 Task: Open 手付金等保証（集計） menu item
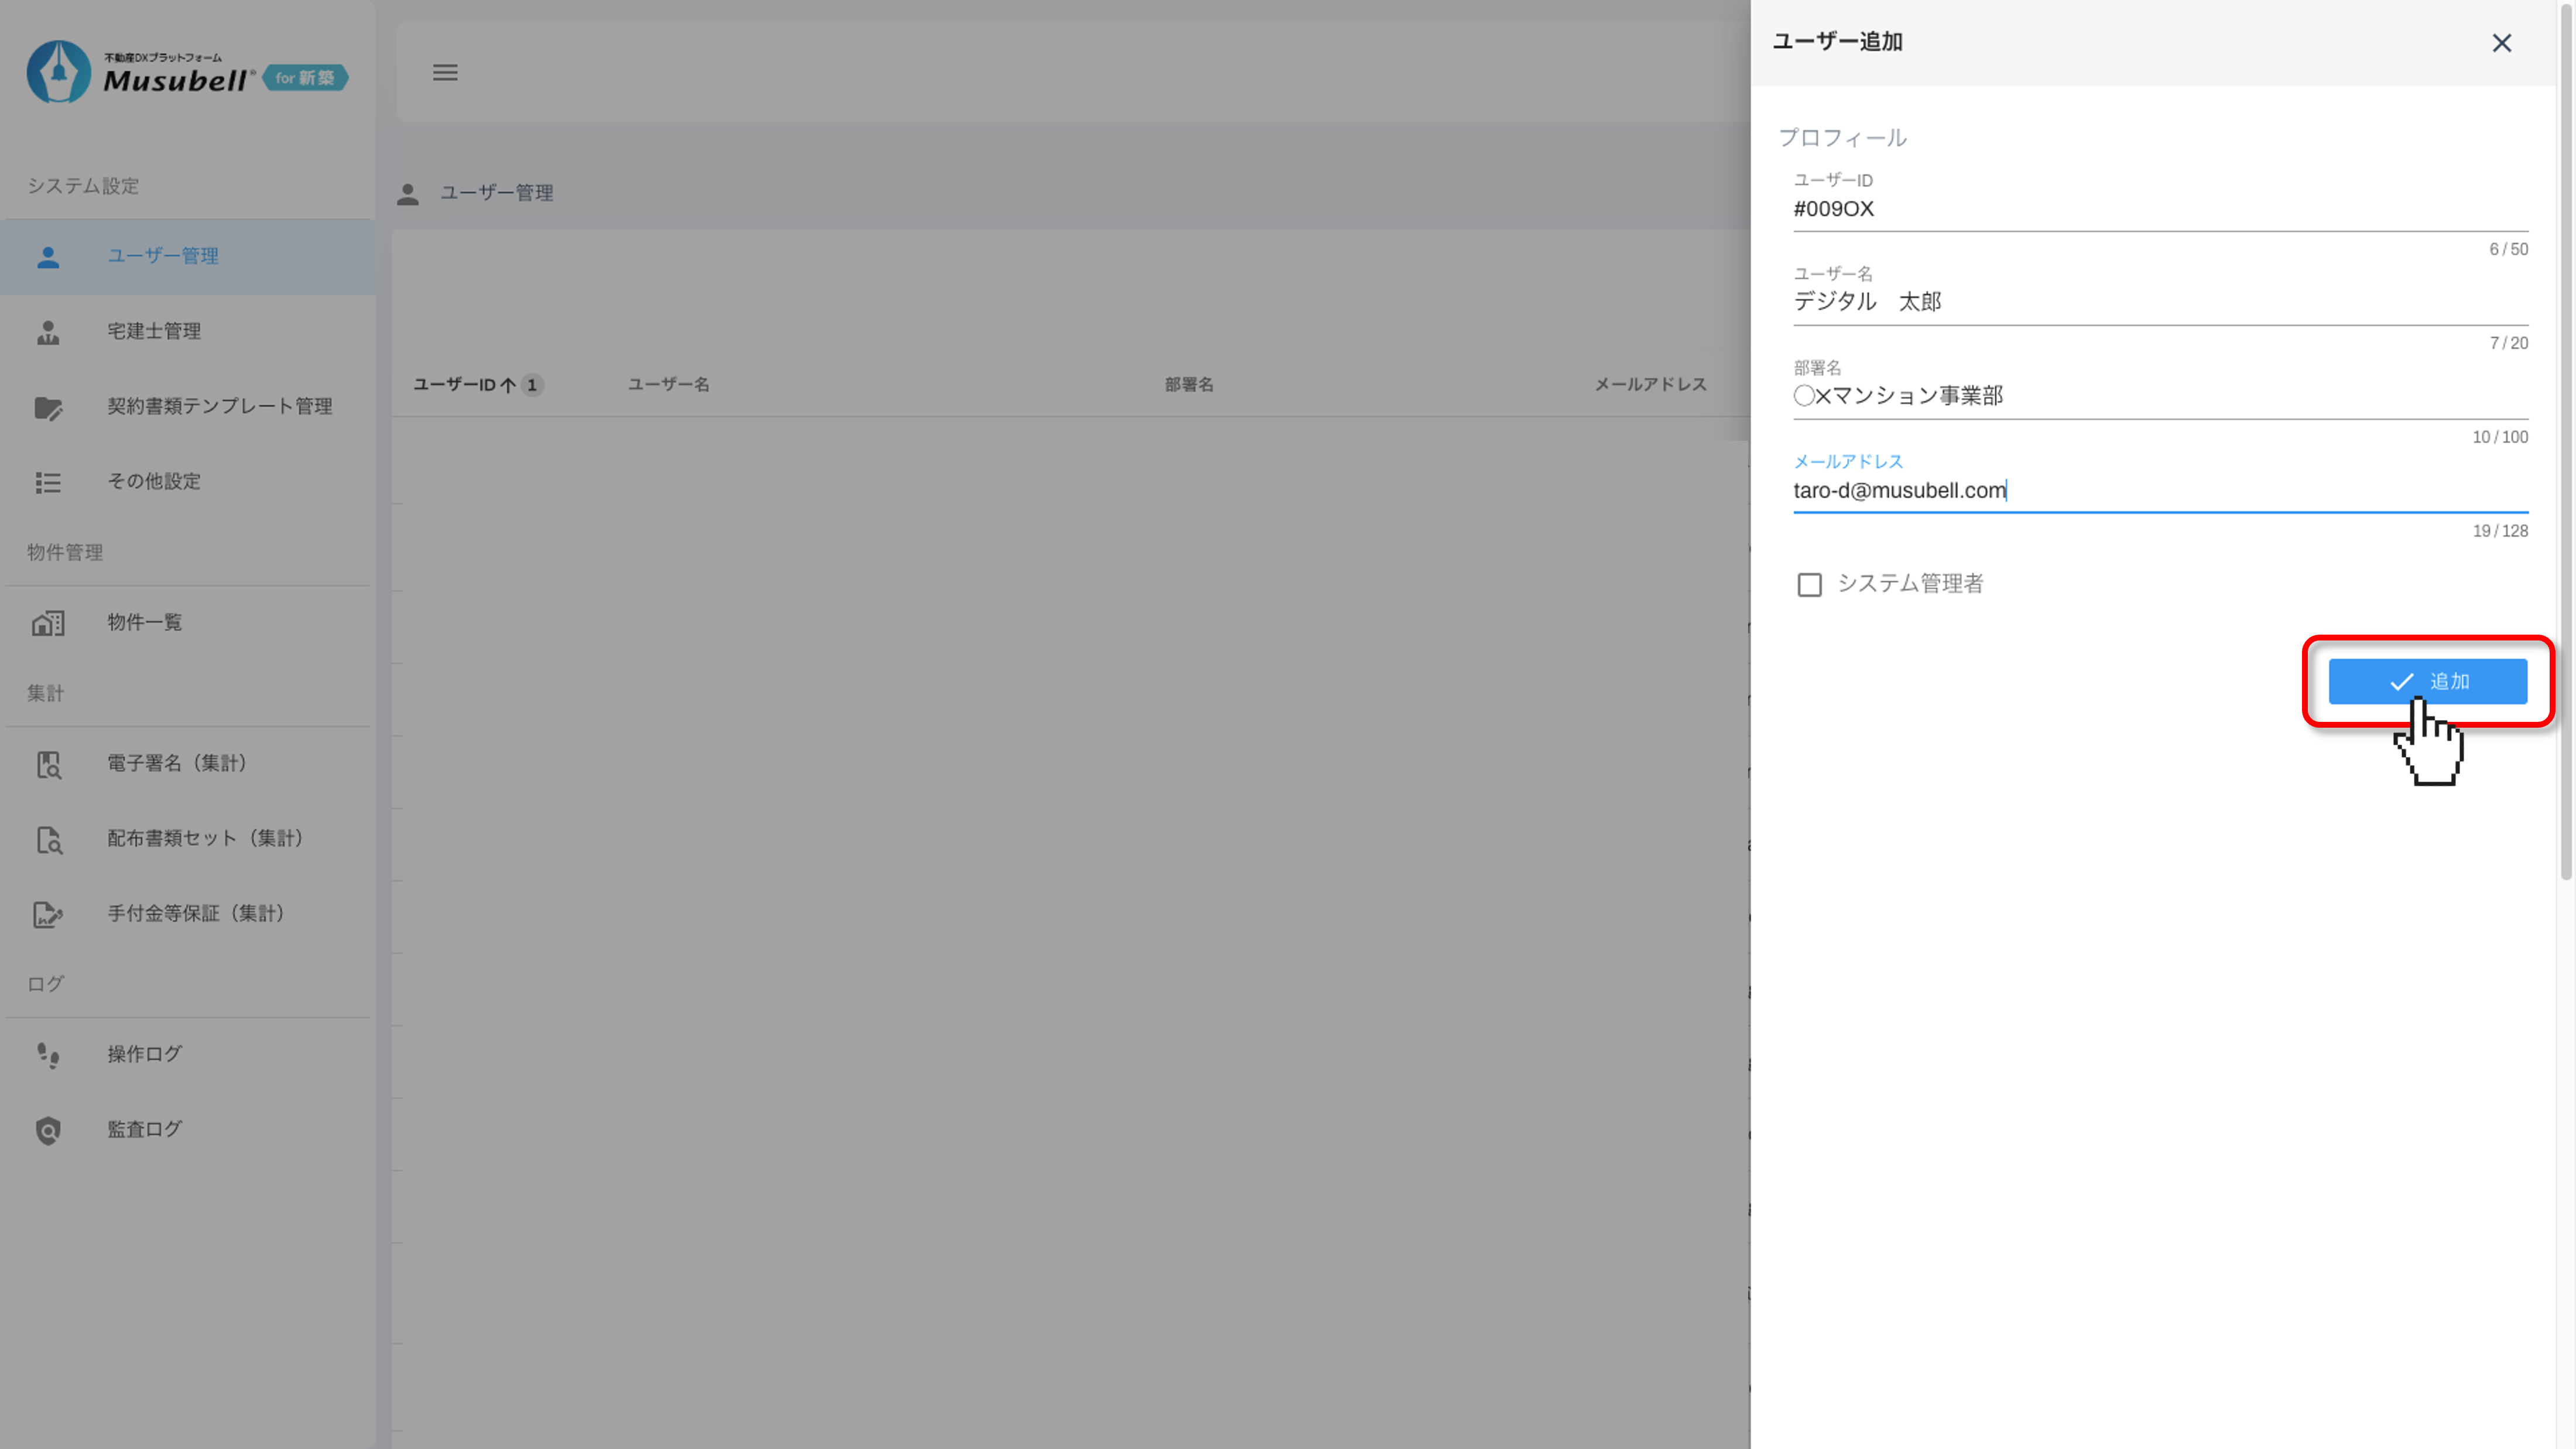click(195, 913)
